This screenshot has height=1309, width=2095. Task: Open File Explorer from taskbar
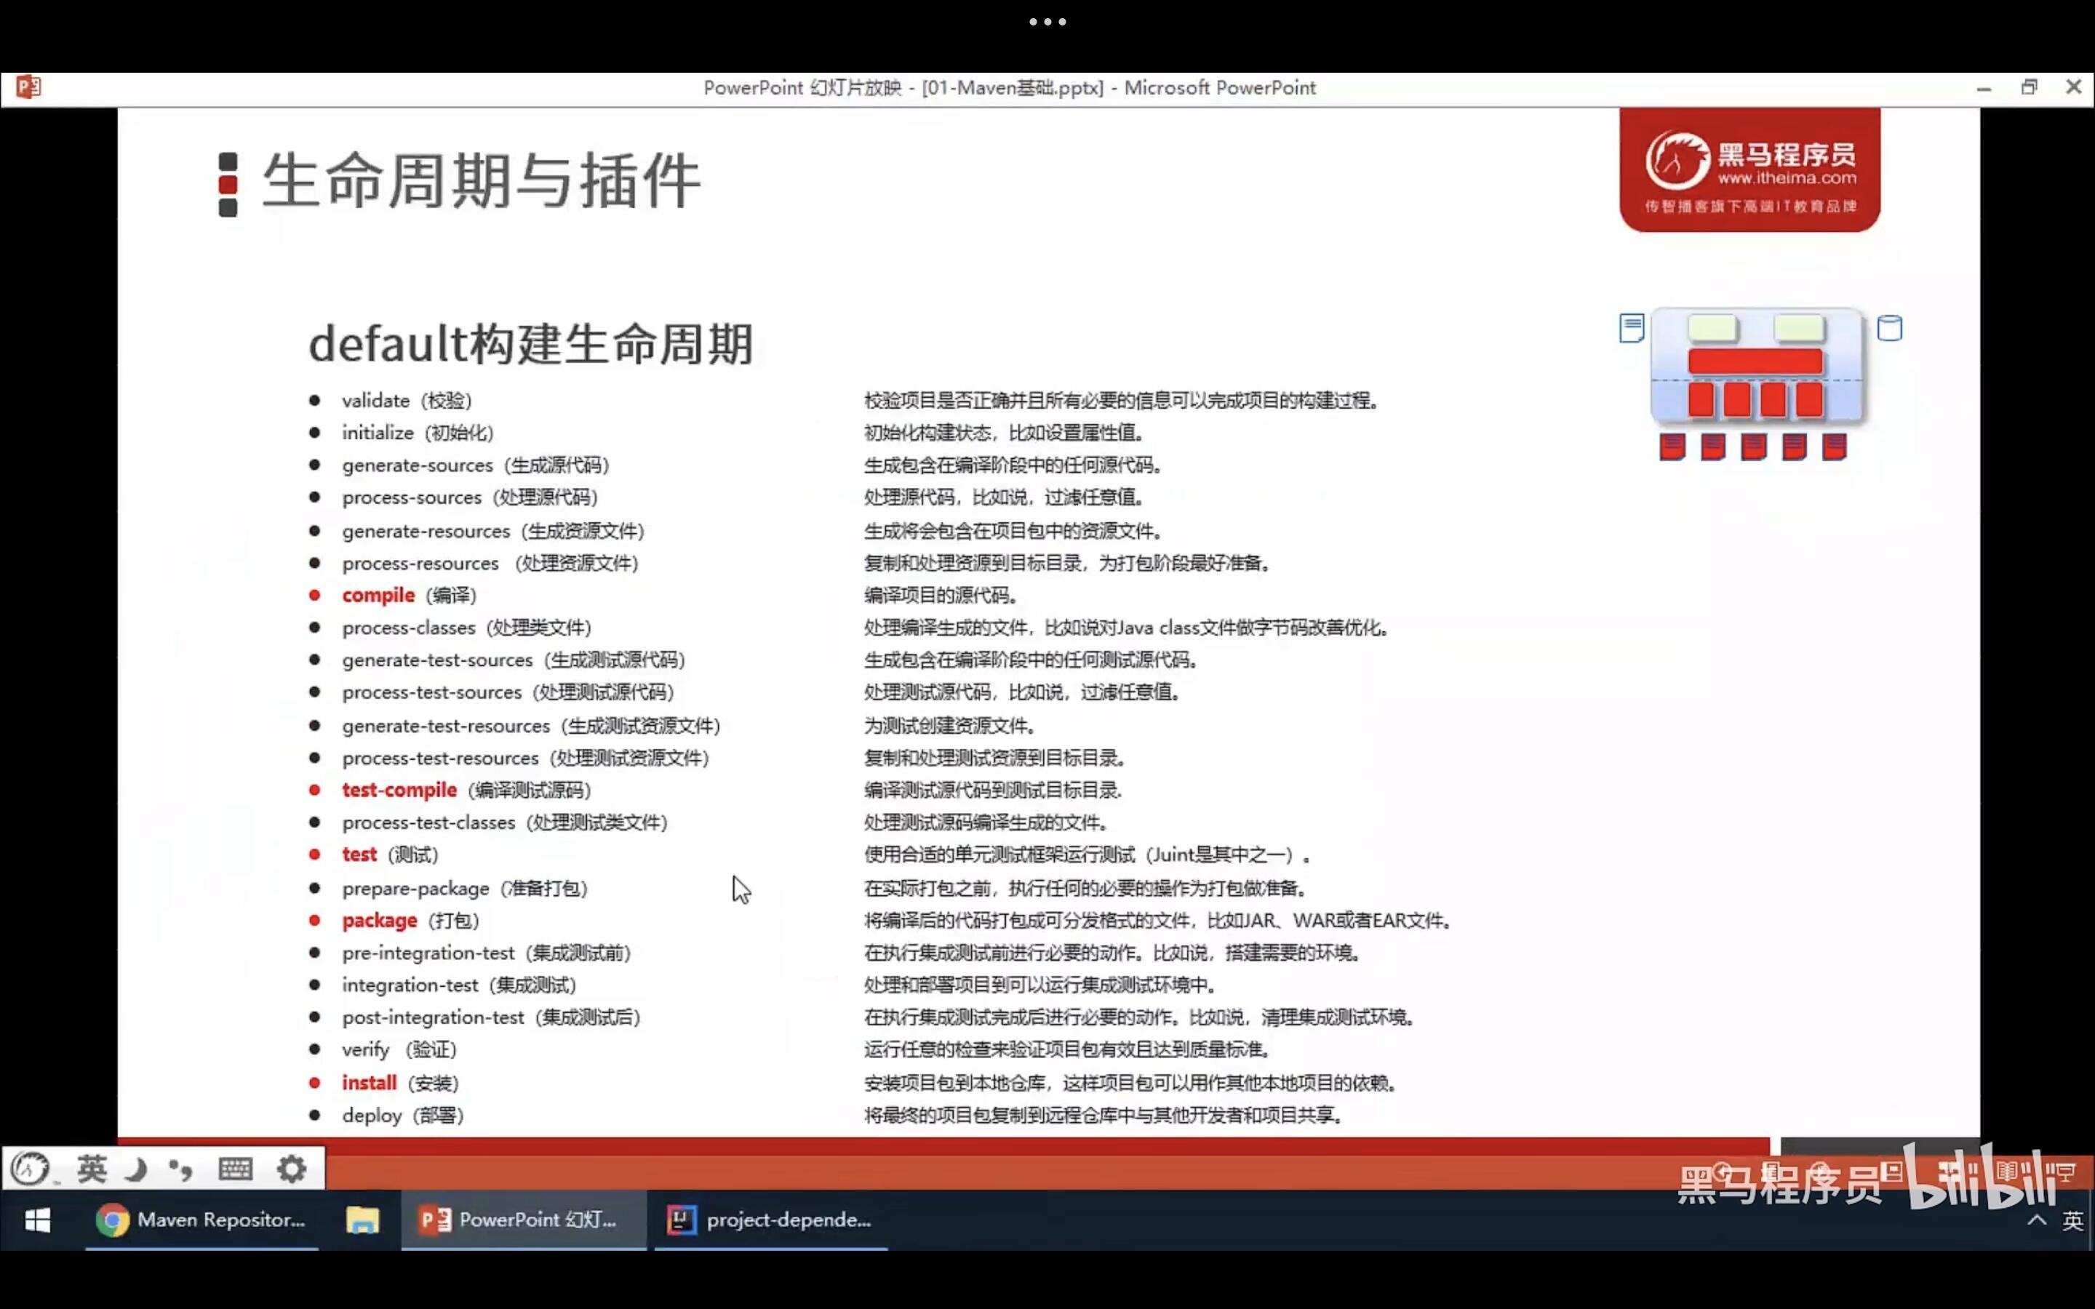(x=363, y=1220)
